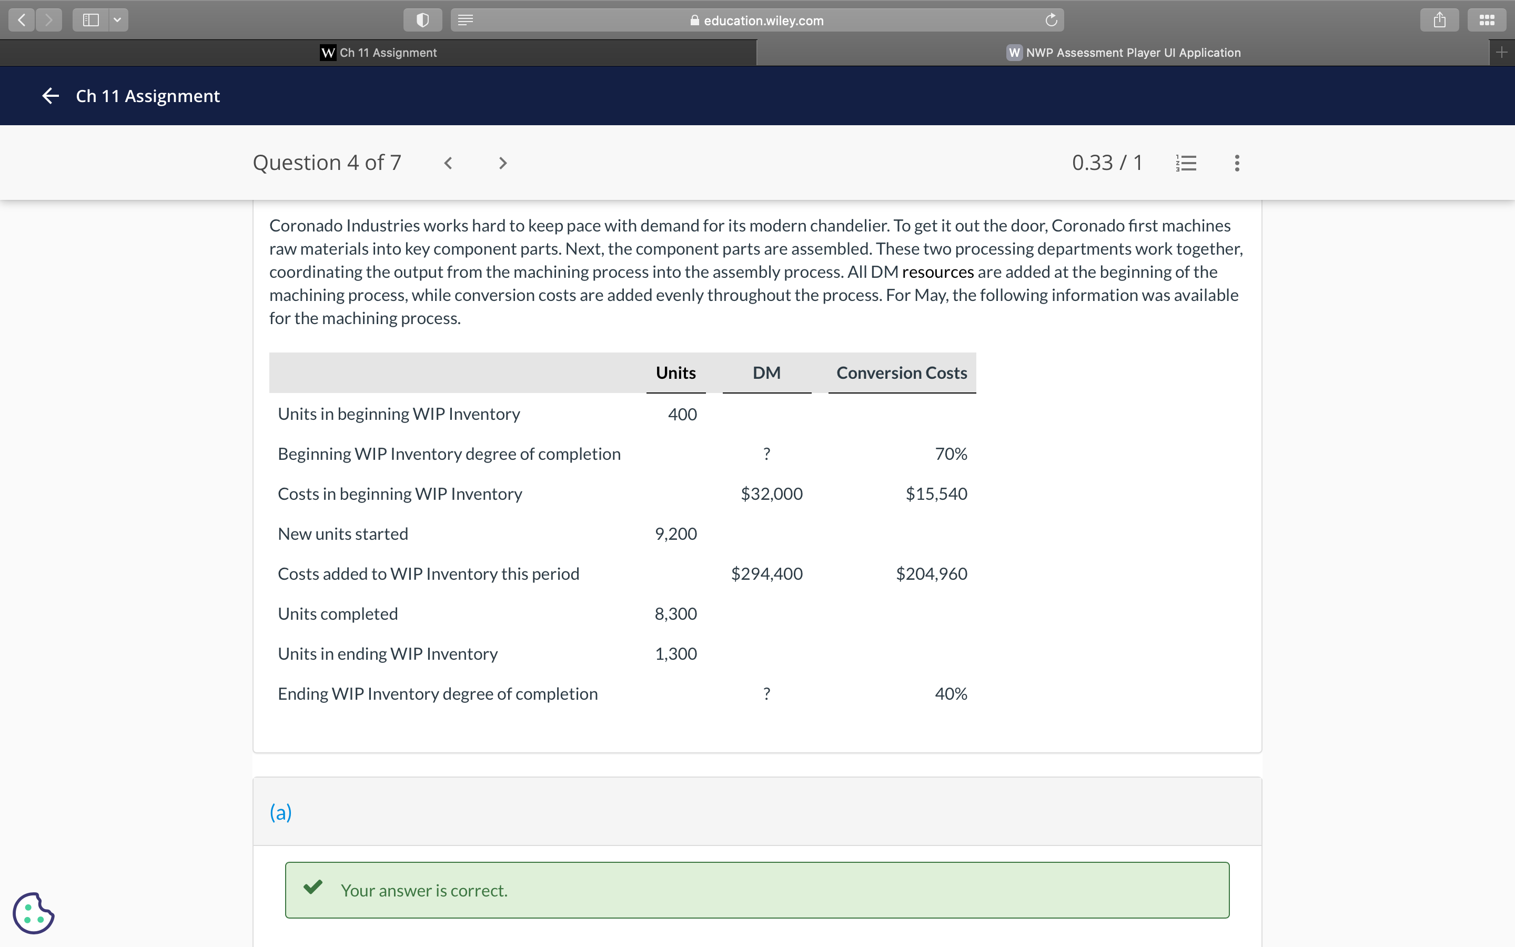
Task: Click the back arrow next to Ch 11 Assignment
Action: (50, 95)
